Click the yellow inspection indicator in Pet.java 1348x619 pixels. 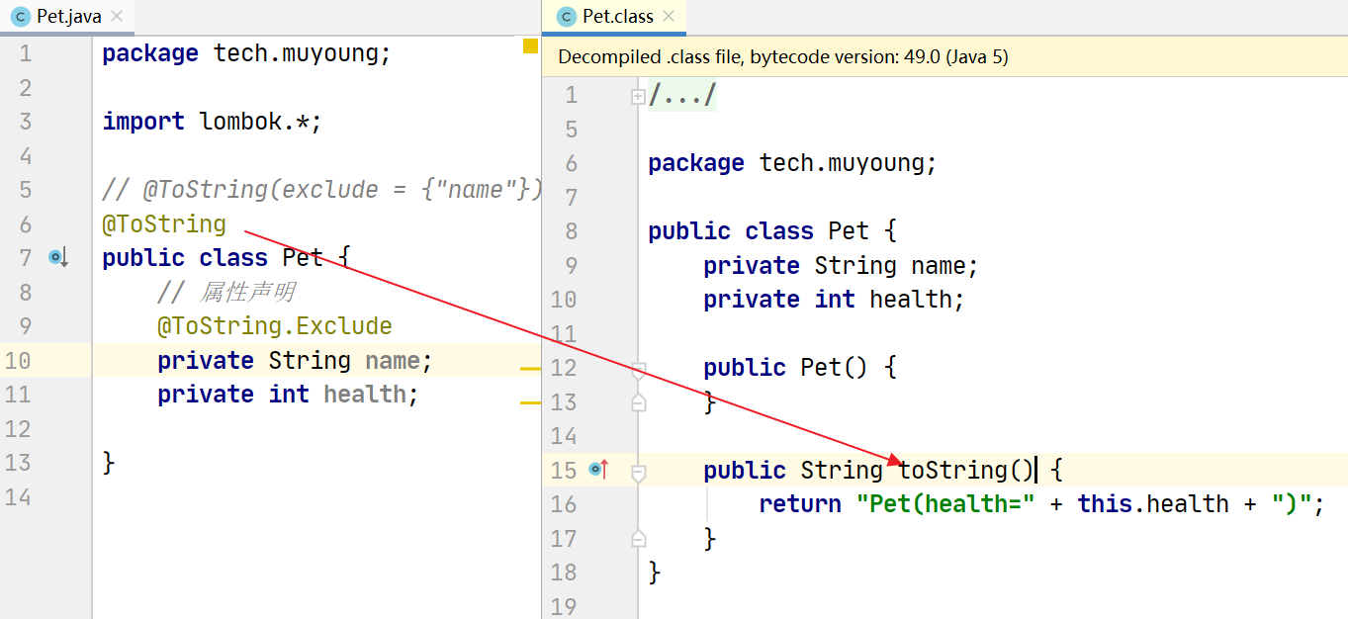pos(530,45)
